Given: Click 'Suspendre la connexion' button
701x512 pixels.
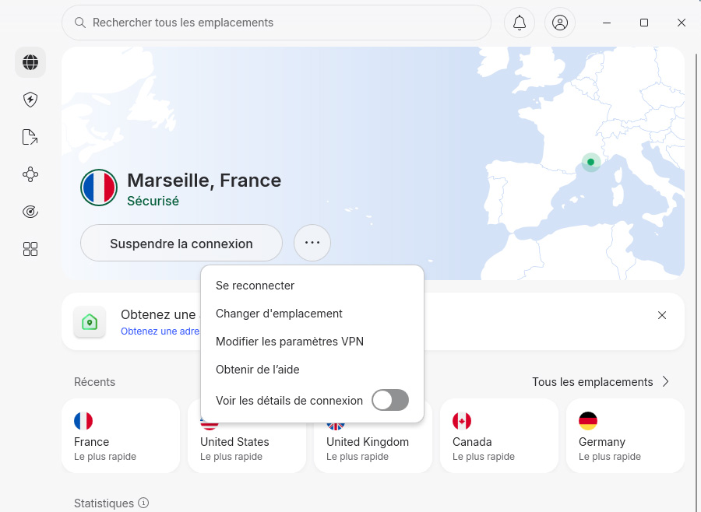Looking at the screenshot, I should [x=181, y=243].
